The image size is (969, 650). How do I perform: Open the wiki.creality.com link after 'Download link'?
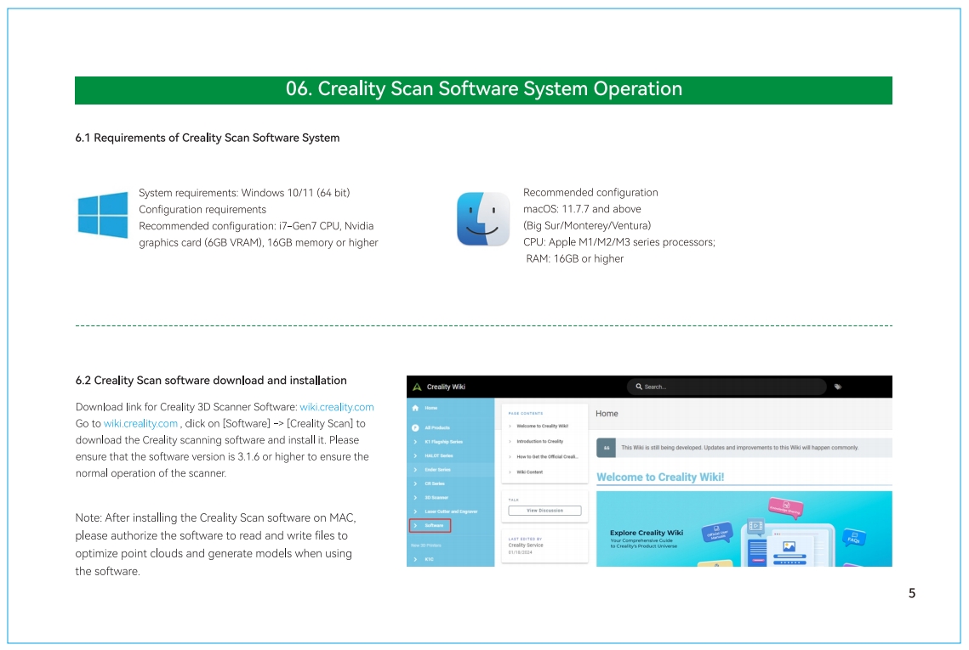click(x=337, y=407)
